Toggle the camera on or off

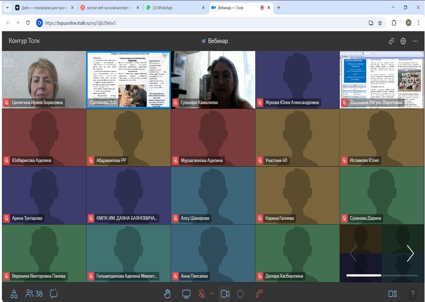(225, 294)
